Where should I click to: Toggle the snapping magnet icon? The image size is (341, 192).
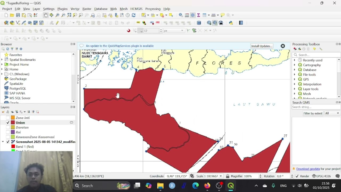(x=128, y=31)
